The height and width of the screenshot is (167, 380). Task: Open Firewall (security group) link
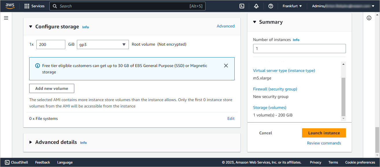pos(275,89)
